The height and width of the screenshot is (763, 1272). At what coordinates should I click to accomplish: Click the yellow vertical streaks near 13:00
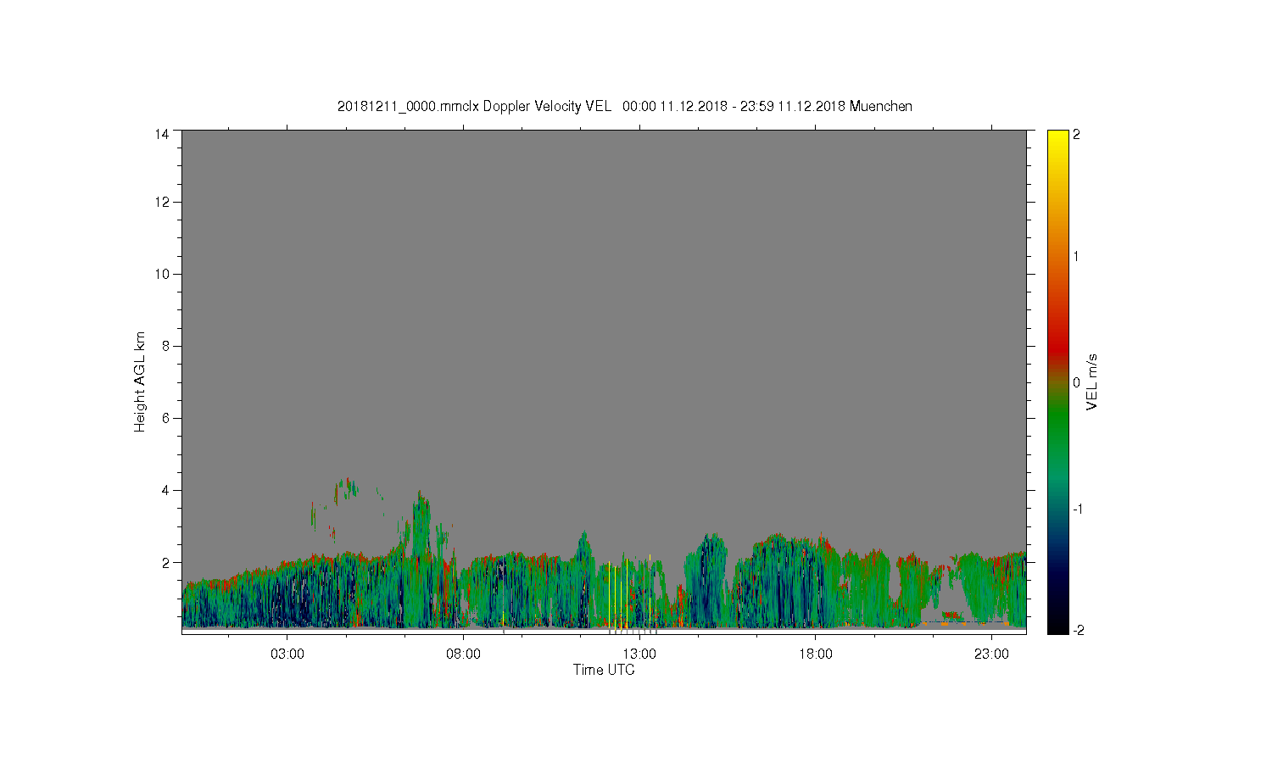pos(629,593)
